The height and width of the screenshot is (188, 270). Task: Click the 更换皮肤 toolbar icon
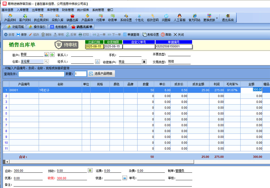point(209,18)
